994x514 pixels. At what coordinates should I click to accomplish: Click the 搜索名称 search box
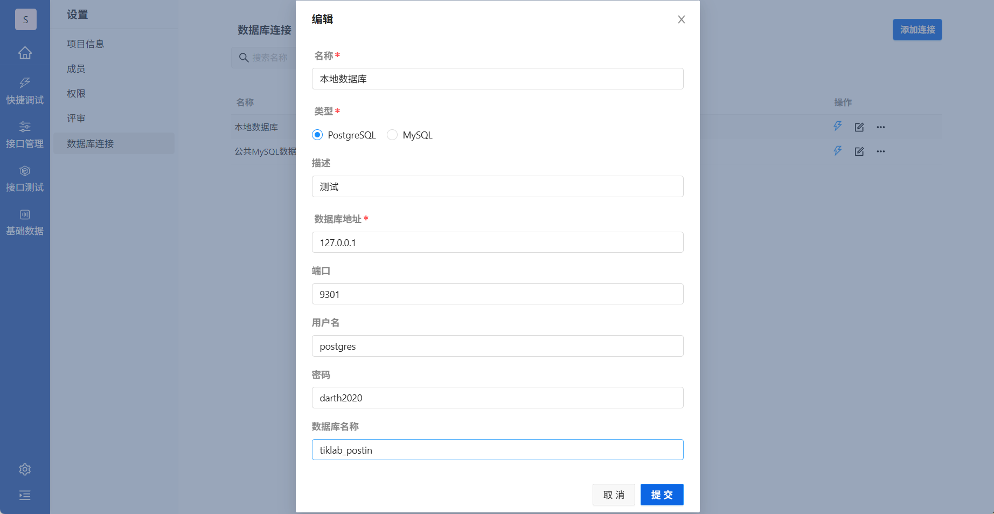coord(264,57)
